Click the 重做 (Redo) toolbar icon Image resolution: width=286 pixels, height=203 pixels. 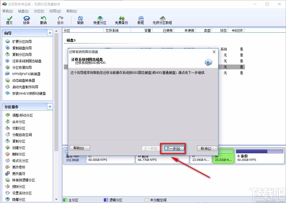60,20
